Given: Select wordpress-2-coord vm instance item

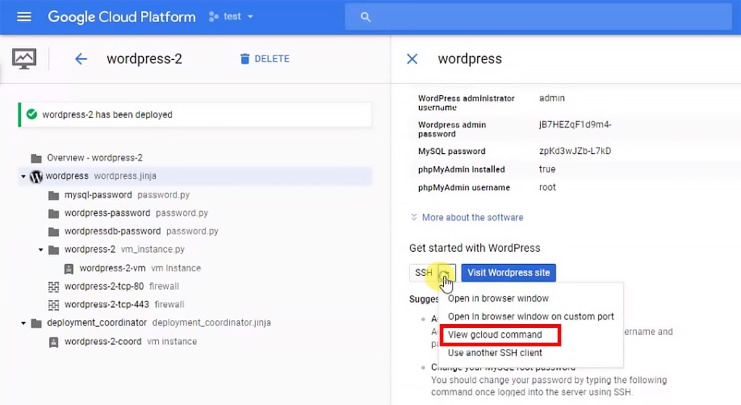Looking at the screenshot, I should point(130,341).
